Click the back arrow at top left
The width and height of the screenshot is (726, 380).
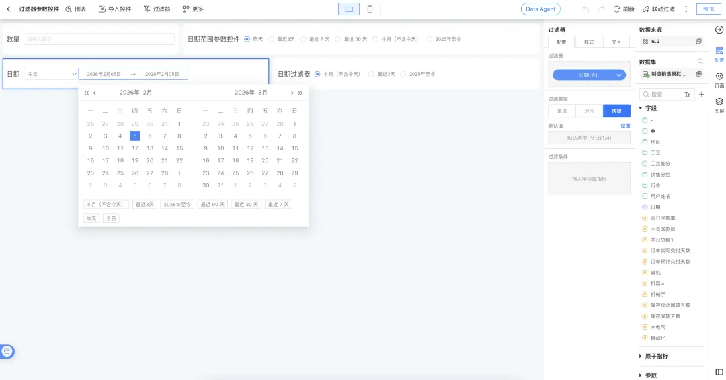pos(8,9)
